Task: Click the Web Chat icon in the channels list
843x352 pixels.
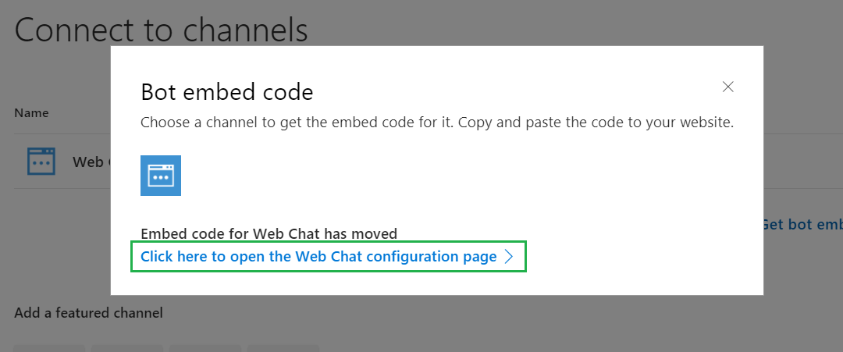Action: (x=41, y=162)
